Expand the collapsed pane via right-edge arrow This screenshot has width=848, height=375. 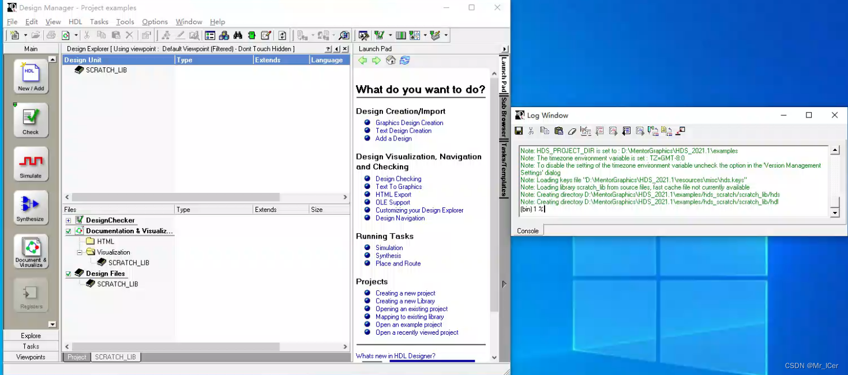coord(504,284)
